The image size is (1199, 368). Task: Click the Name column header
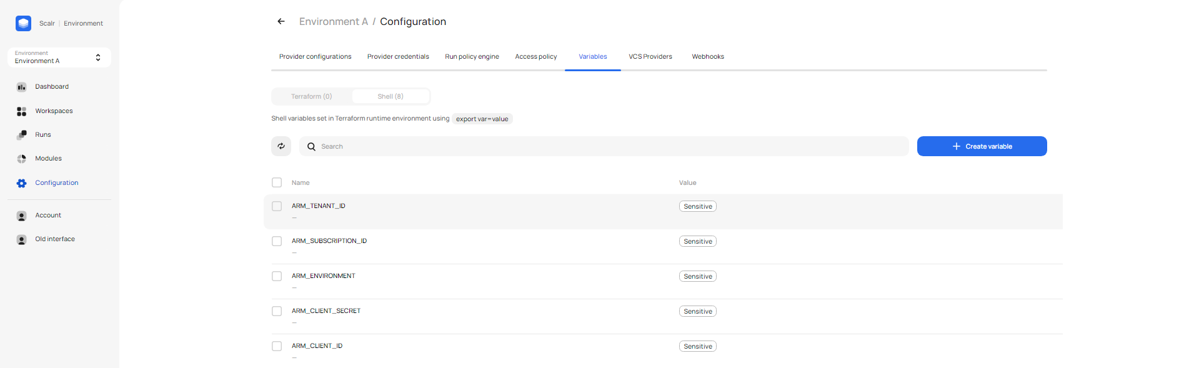(301, 183)
